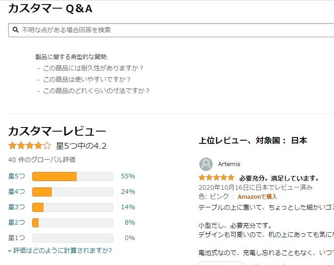Filter reviews by 星5つ link
334x265 pixels.
[x=16, y=177]
